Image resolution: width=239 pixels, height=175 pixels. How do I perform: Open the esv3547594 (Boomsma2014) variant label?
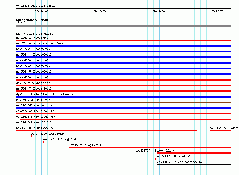155,151
